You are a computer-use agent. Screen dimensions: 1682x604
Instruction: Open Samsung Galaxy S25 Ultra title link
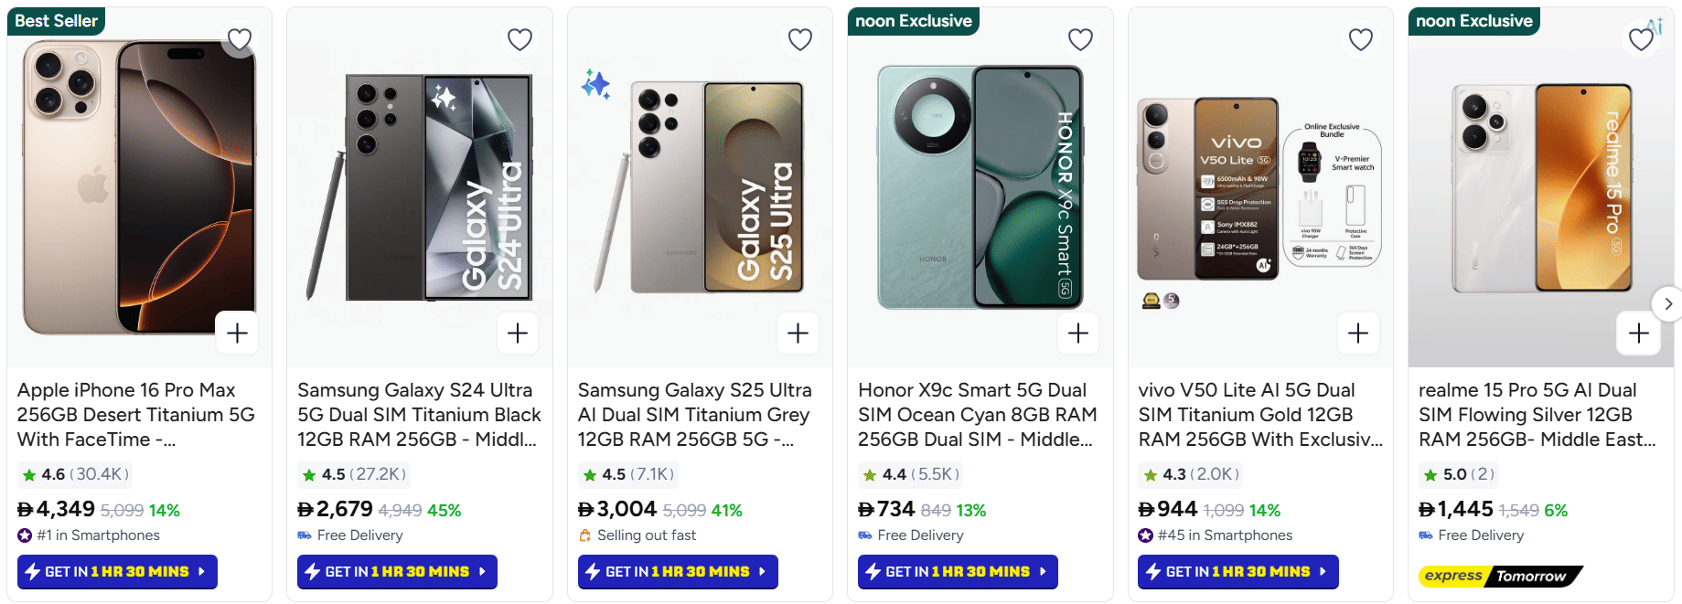tap(695, 414)
